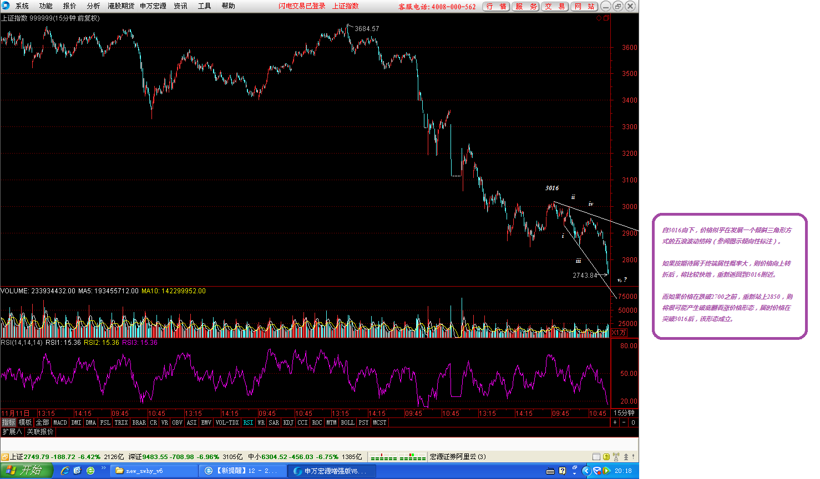Click the yellow up-arrow icon in status bar
The image size is (820, 479).
(606, 457)
